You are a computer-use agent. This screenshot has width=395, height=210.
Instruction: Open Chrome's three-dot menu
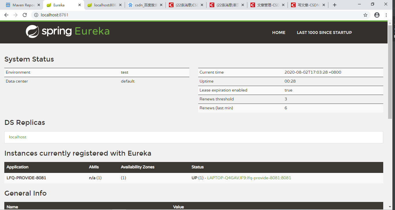tap(386, 15)
